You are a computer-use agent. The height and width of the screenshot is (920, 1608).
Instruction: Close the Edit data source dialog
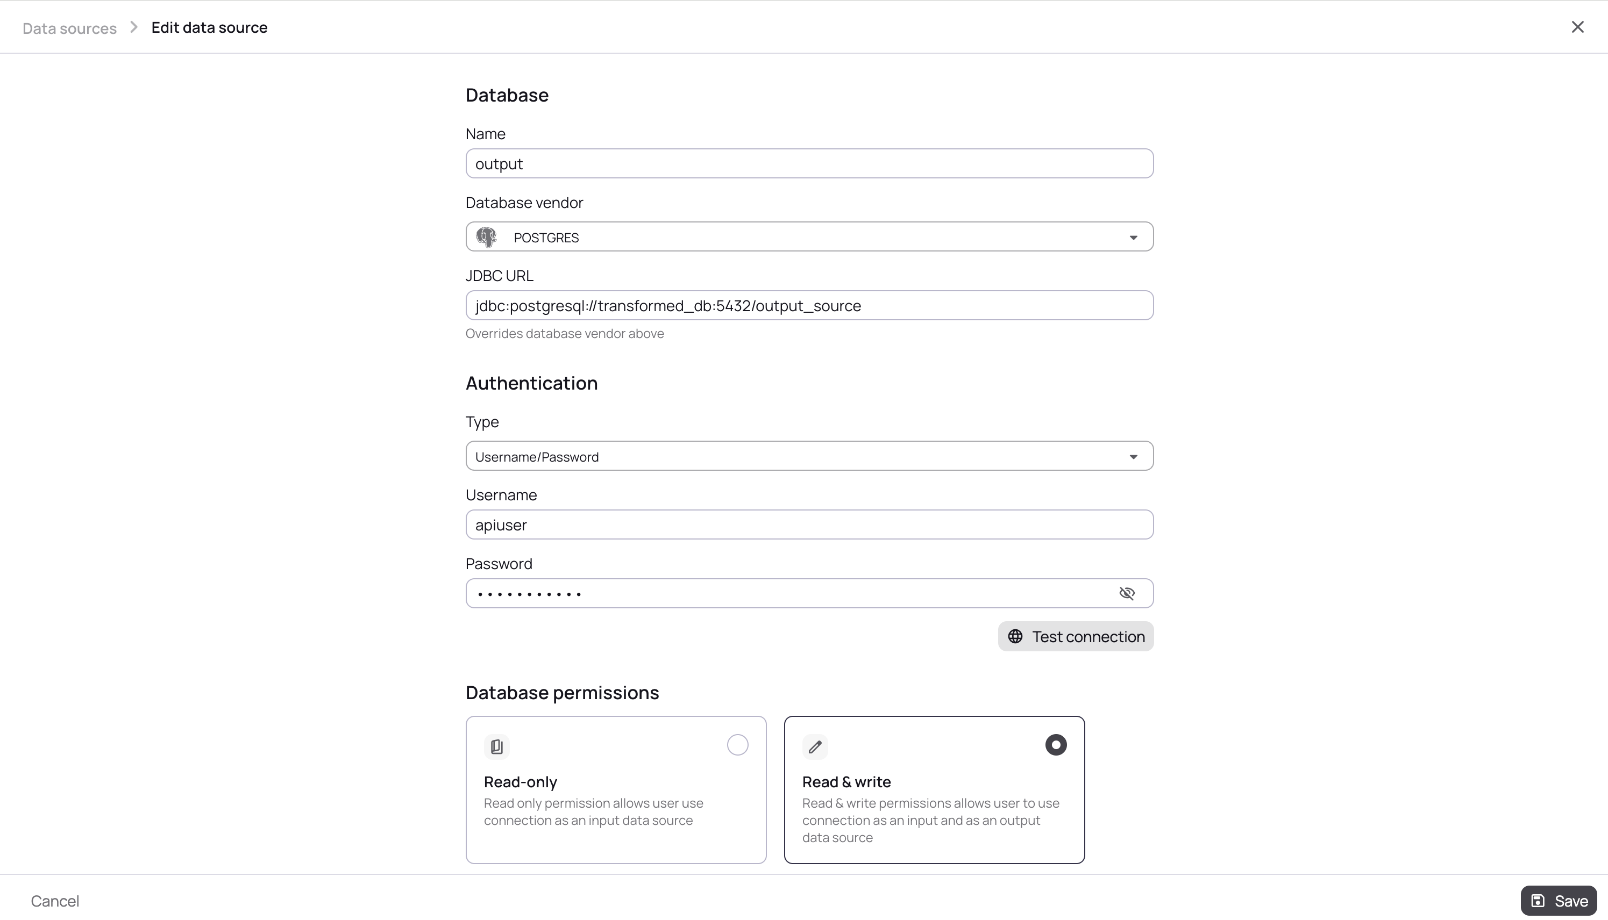1578,27
